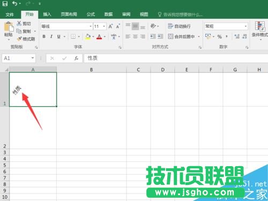This screenshot has height=201, width=268.
Task: Open the 对齐方式 group dialog launcher
Action: point(200,47)
